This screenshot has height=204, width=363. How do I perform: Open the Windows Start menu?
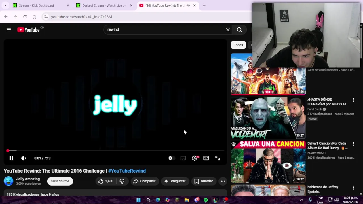138,200
